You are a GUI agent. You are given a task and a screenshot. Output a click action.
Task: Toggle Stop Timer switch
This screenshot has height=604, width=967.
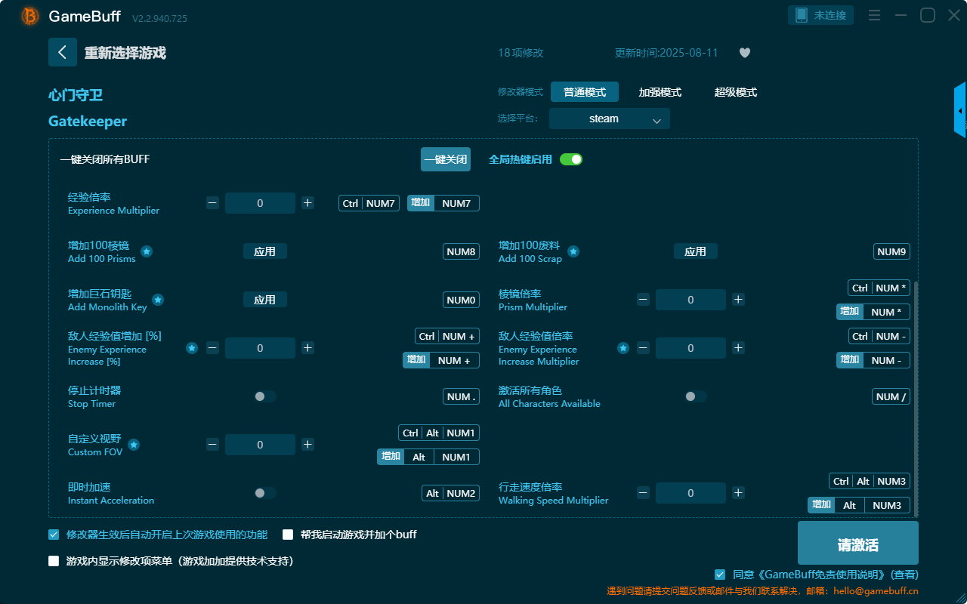265,396
